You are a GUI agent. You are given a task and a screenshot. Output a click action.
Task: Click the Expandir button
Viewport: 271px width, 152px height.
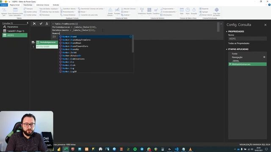click(204, 8)
